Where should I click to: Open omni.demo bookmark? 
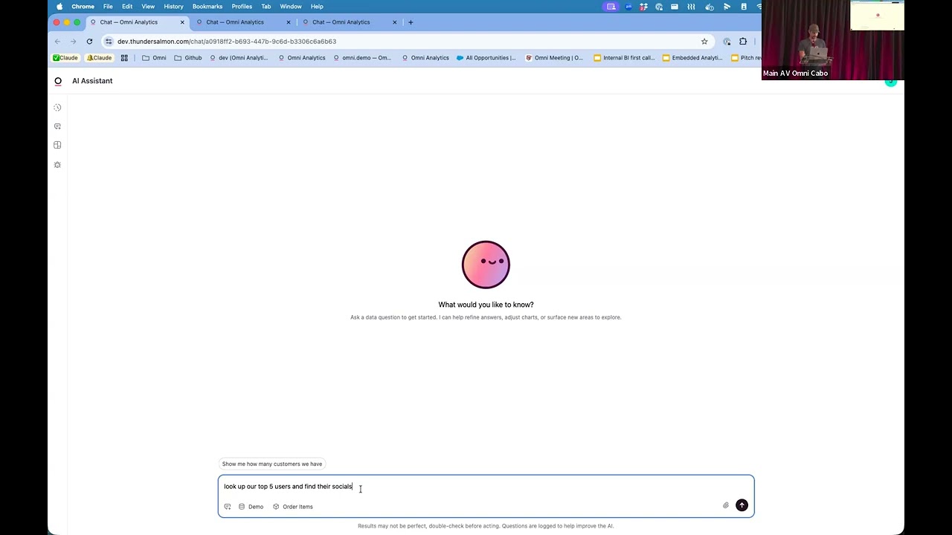(x=362, y=58)
